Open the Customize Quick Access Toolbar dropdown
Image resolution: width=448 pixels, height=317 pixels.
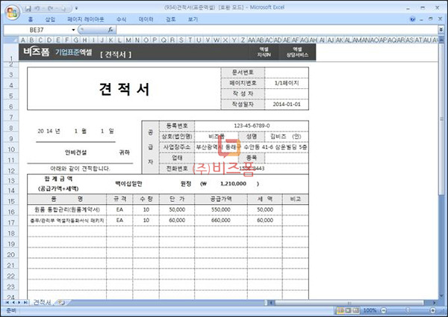pos(76,8)
